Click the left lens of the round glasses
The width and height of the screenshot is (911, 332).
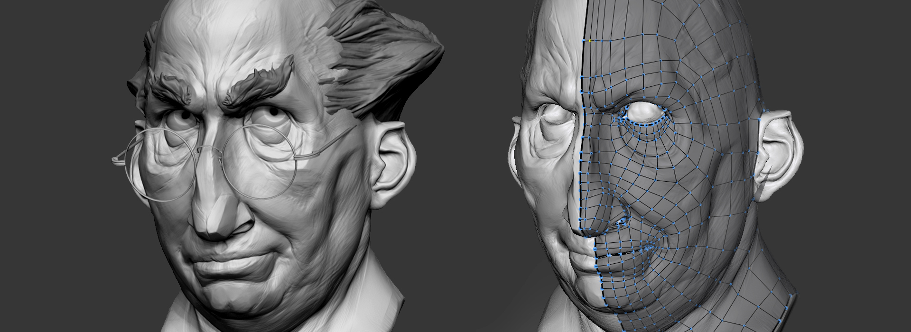tap(164, 164)
